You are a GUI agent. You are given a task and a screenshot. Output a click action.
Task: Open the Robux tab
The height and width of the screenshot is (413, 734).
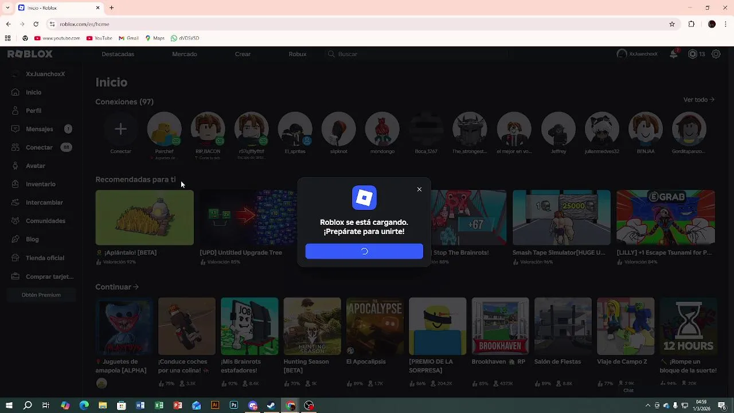(298, 54)
